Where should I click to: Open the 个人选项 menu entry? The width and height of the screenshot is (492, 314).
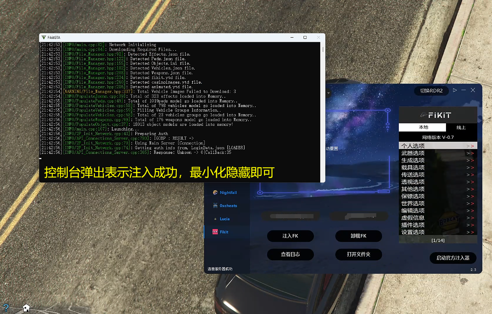(438, 146)
